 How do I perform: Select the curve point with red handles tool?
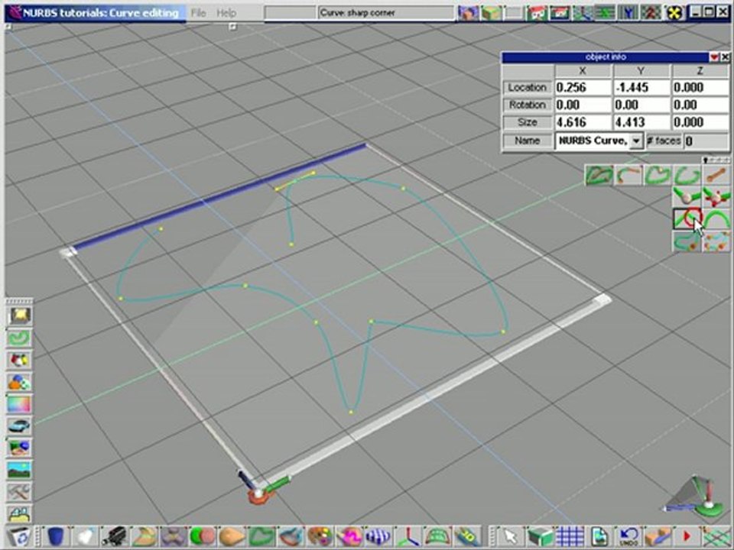pyautogui.click(x=716, y=197)
